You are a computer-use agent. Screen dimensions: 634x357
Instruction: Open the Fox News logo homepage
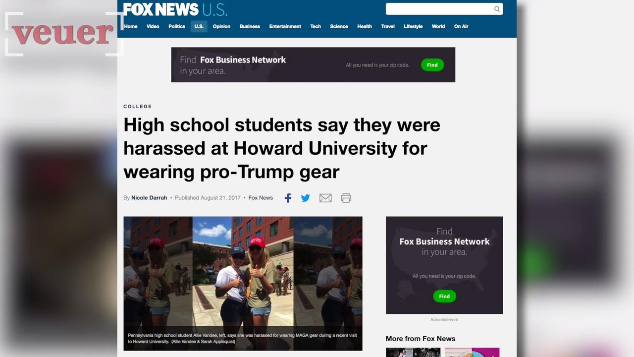(175, 9)
